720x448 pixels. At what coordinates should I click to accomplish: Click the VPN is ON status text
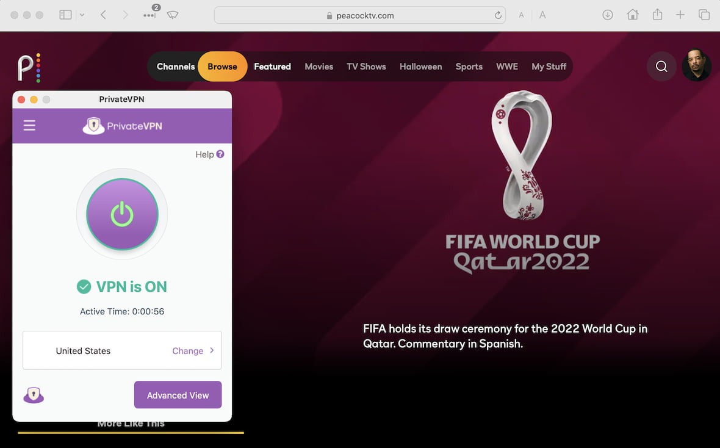[131, 287]
